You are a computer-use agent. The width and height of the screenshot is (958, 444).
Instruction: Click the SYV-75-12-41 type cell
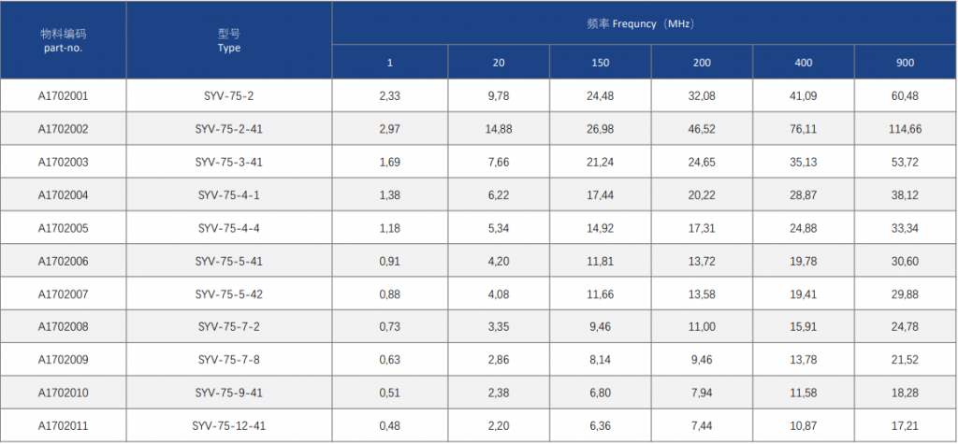tap(229, 425)
